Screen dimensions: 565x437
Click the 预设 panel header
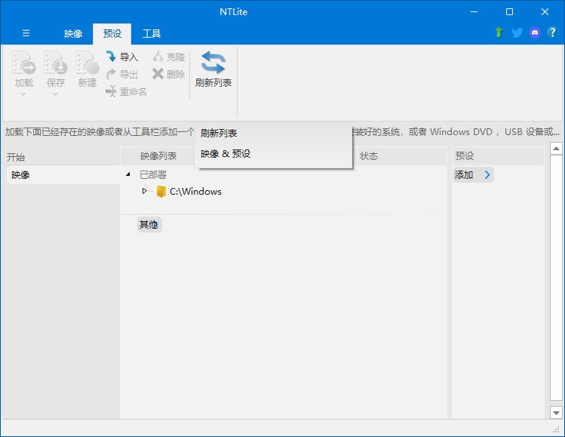(x=498, y=155)
